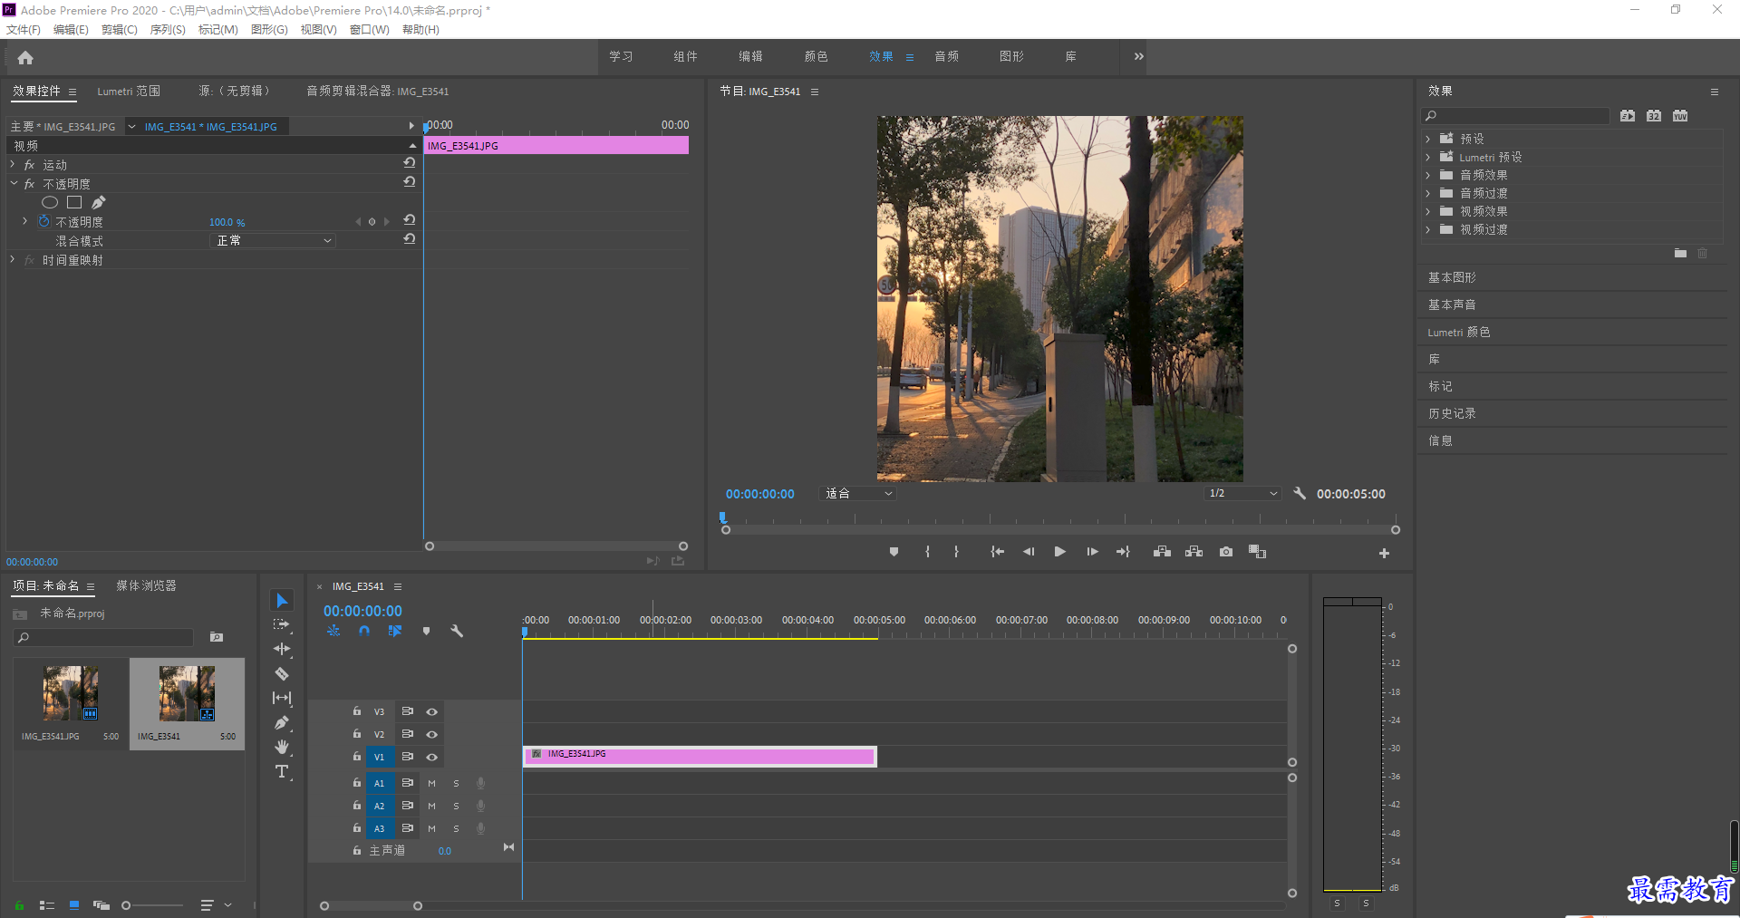Viewport: 1740px width, 918px height.
Task: Step back one frame
Action: click(1029, 552)
